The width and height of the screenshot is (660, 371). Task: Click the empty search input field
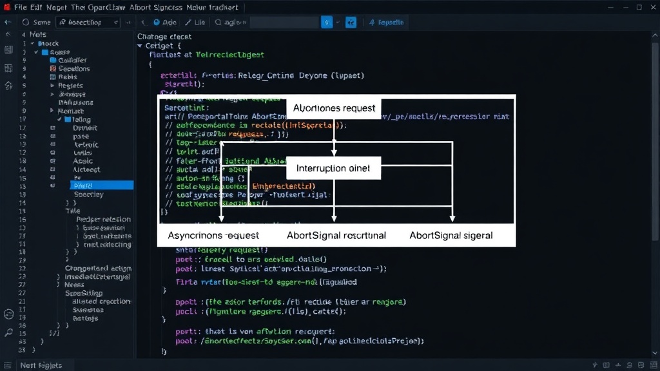click(284, 23)
